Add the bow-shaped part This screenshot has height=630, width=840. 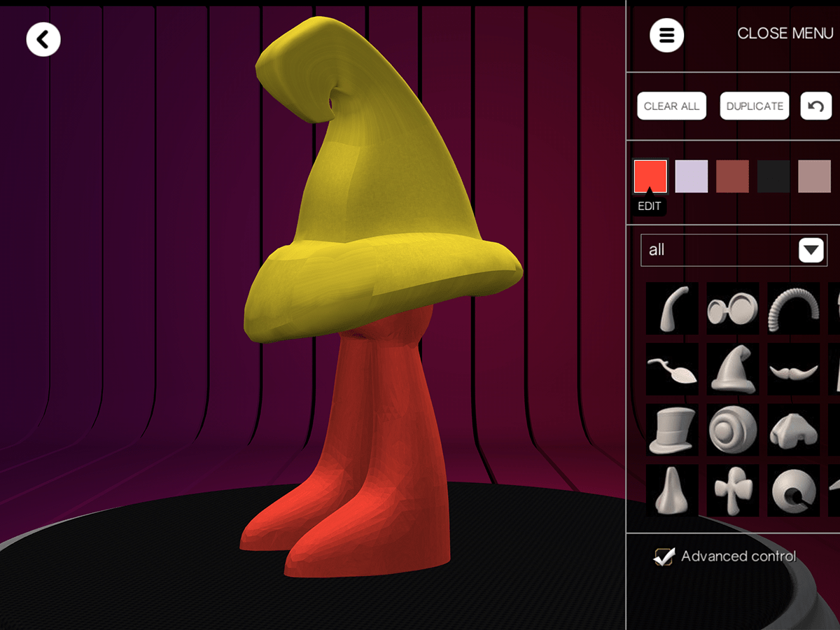click(x=733, y=491)
